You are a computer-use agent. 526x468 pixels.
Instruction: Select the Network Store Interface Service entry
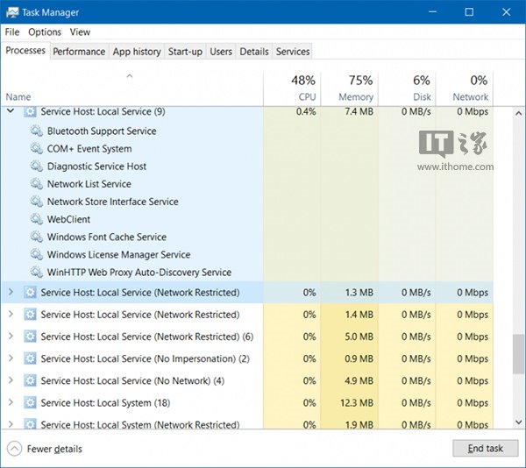pos(113,202)
